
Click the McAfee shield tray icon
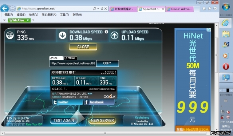(228, 117)
